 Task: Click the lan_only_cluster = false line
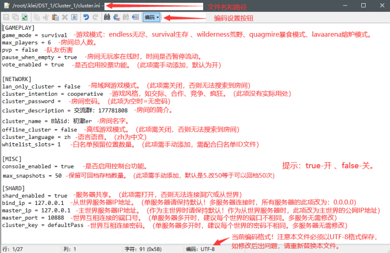coord(41,86)
